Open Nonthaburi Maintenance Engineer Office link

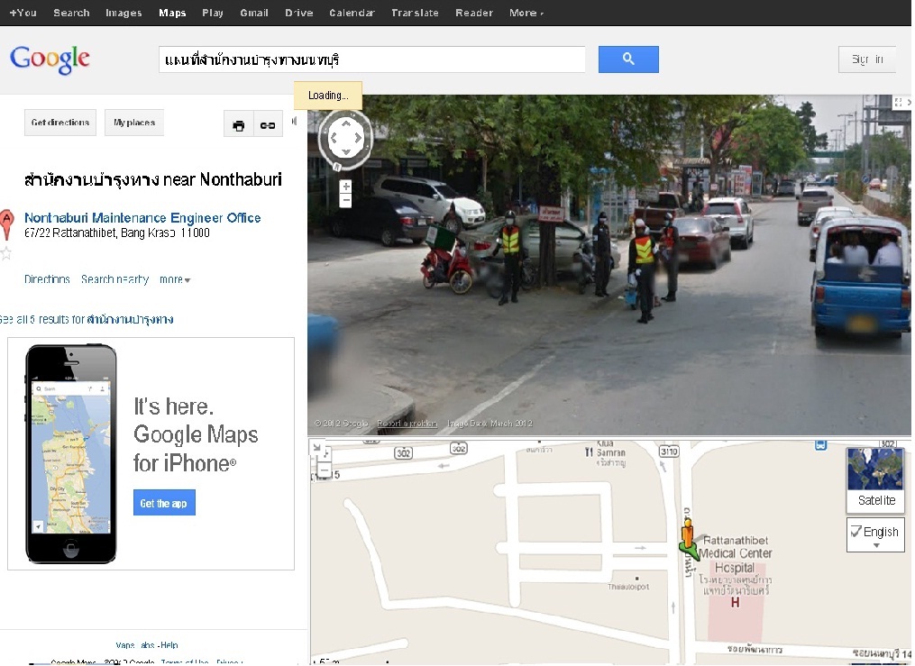pyautogui.click(x=142, y=218)
